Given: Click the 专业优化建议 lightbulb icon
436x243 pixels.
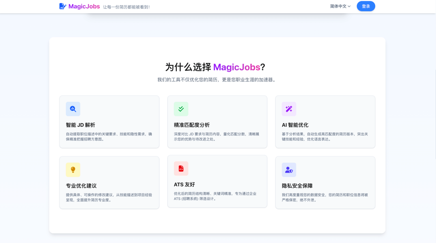Looking at the screenshot, I should point(73,170).
